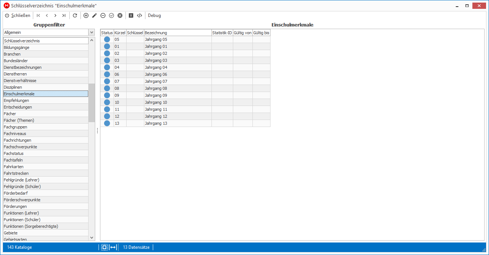Click the Gültig bis column header

point(261,33)
